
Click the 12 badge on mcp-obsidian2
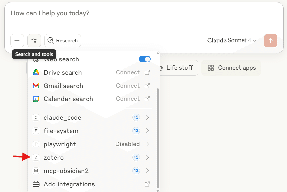[x=136, y=171]
